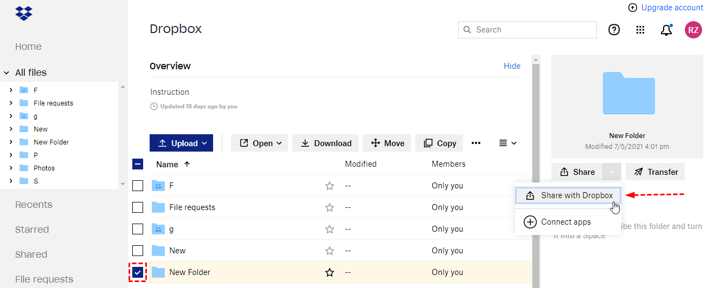Open the notifications bell
The image size is (707, 288).
[666, 30]
